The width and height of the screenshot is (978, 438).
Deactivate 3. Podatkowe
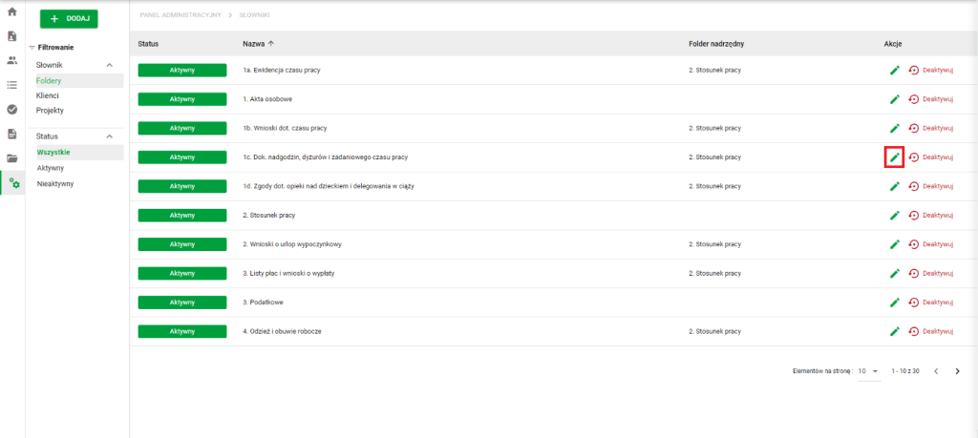point(930,302)
